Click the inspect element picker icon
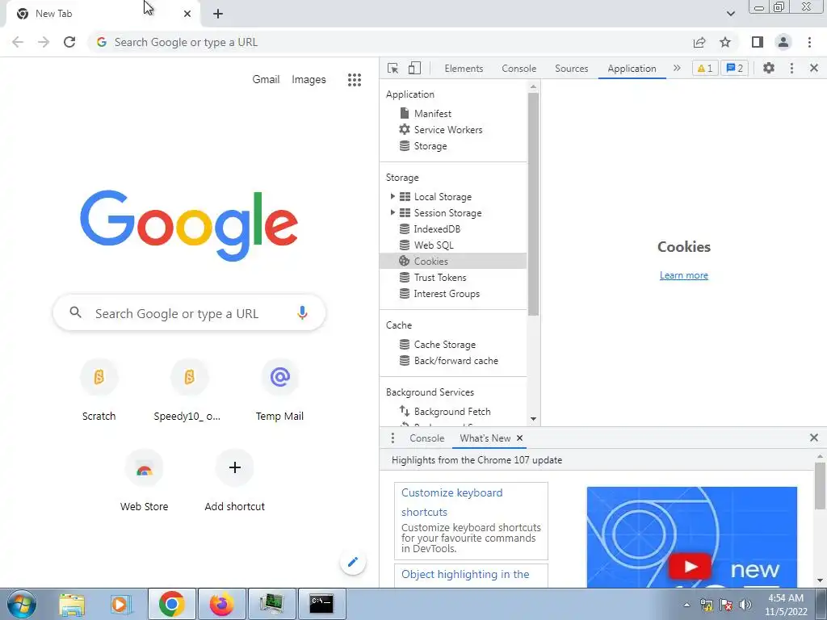The image size is (827, 620). coord(393,68)
